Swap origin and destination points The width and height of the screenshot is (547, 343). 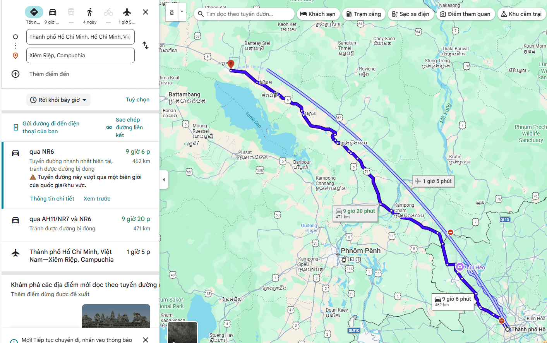pos(146,45)
